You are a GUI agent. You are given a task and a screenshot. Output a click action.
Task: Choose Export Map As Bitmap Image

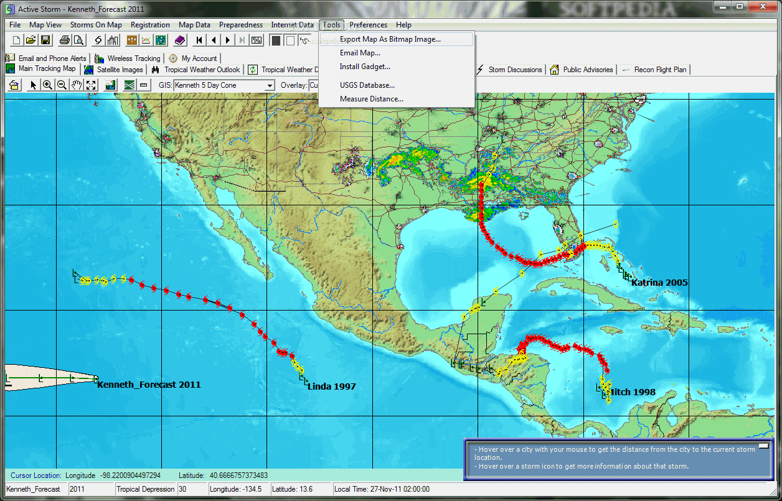(396, 39)
